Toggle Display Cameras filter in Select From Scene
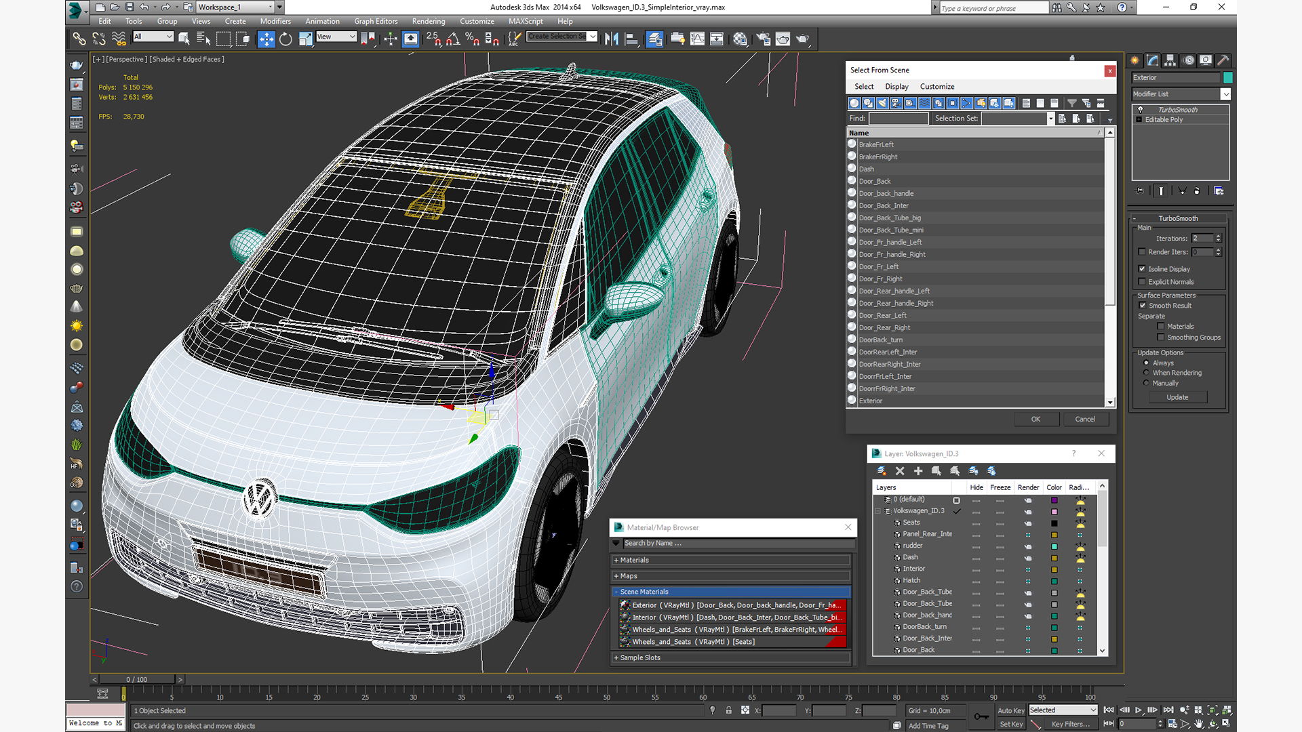 point(896,103)
